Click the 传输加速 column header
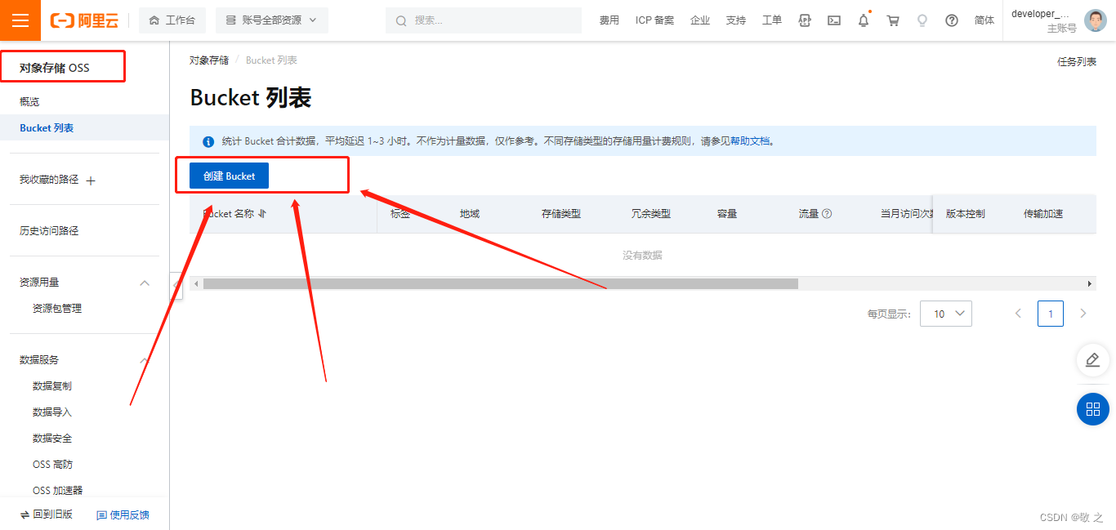This screenshot has height=530, width=1116. 1043,214
